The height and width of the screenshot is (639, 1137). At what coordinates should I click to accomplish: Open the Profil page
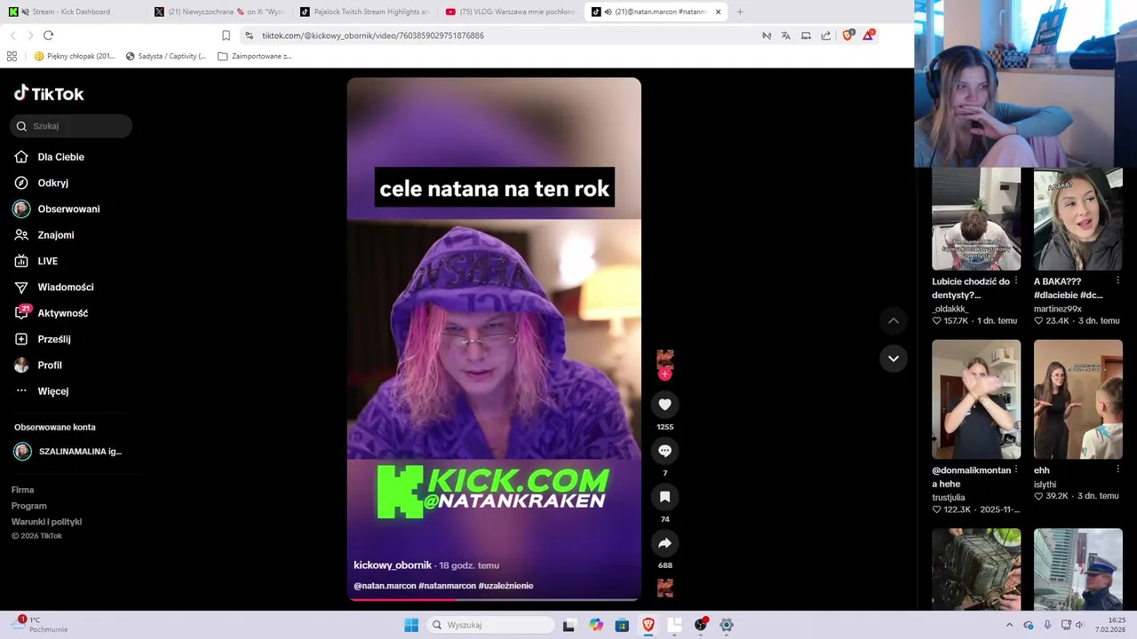click(49, 365)
